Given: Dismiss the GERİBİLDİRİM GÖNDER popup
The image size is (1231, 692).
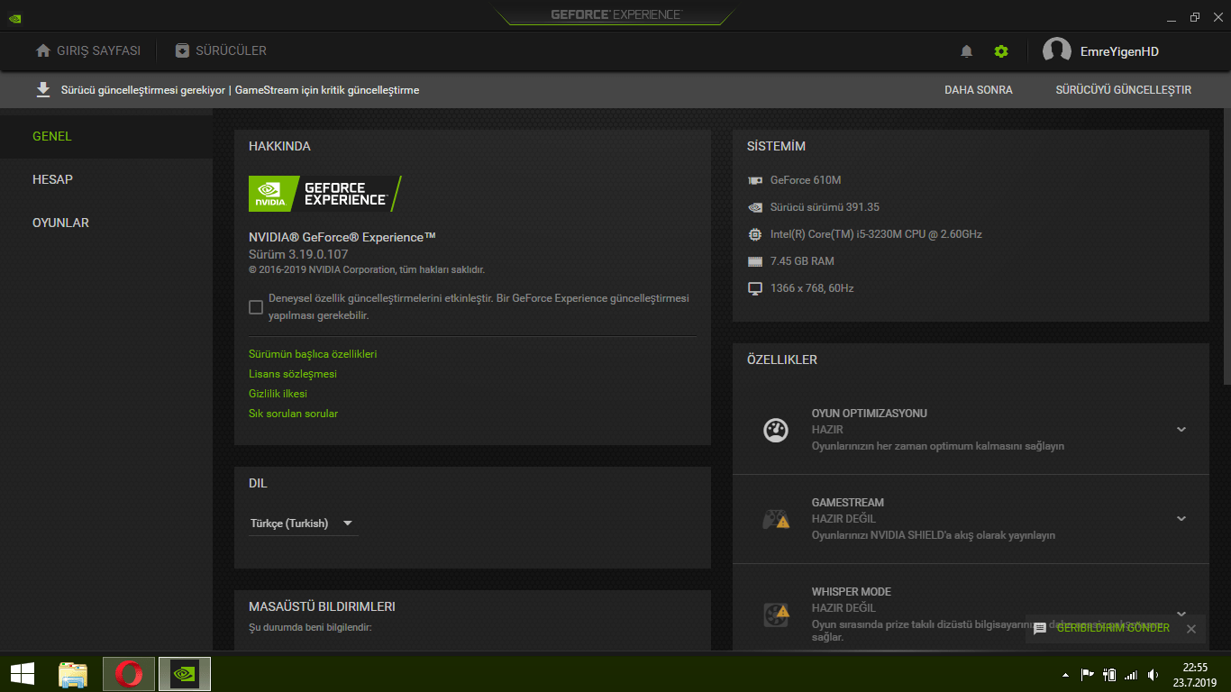Looking at the screenshot, I should point(1191,628).
